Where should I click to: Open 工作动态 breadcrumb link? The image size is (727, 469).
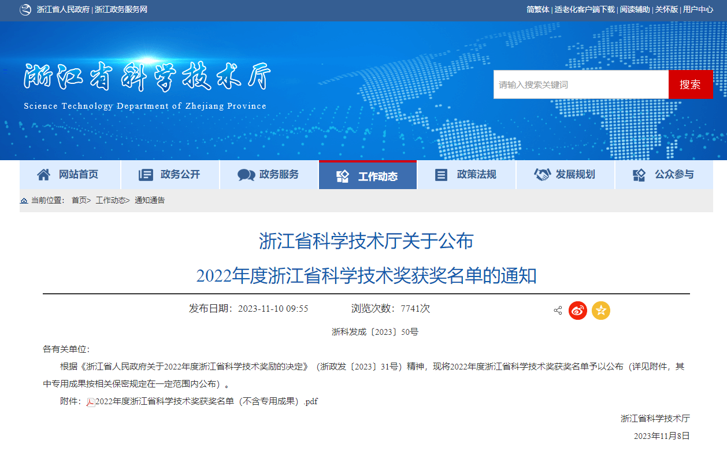tap(110, 201)
